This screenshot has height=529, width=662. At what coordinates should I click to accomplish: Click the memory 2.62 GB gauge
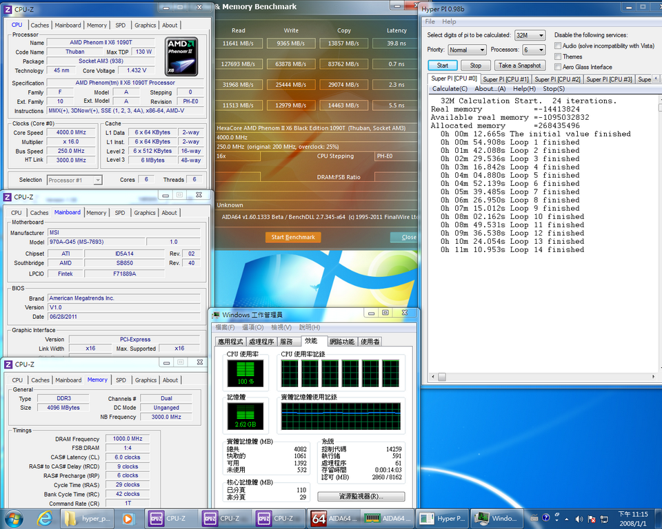tap(245, 416)
